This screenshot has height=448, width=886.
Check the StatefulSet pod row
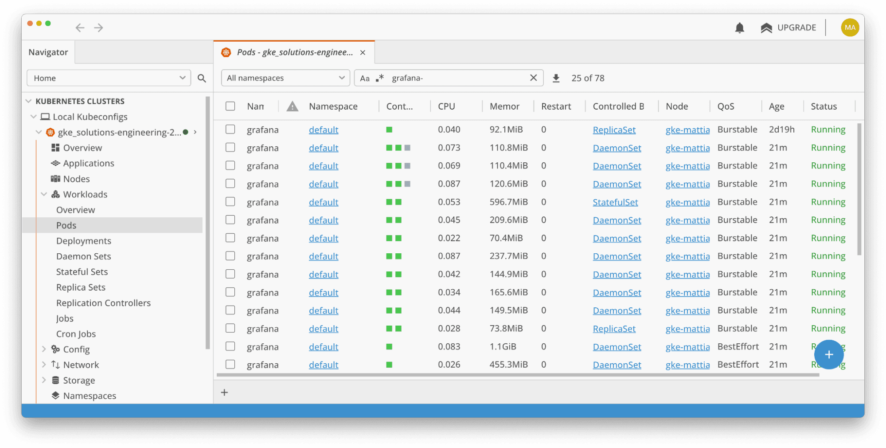coord(230,202)
